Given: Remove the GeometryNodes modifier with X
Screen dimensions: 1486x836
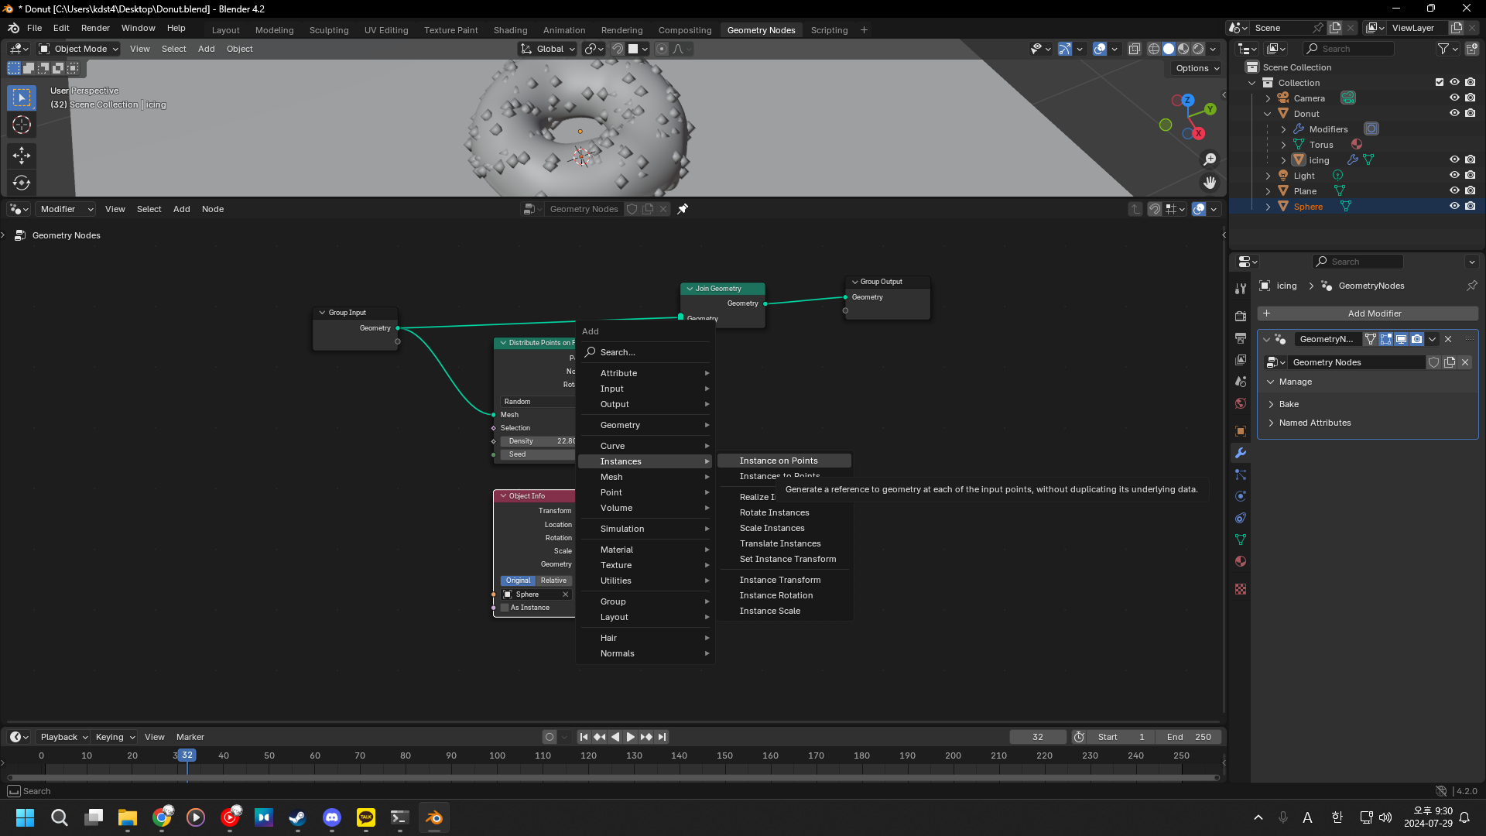Looking at the screenshot, I should click(x=1448, y=339).
